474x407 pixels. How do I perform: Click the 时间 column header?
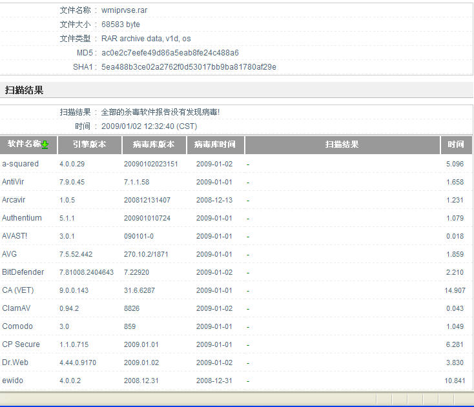pyautogui.click(x=456, y=144)
